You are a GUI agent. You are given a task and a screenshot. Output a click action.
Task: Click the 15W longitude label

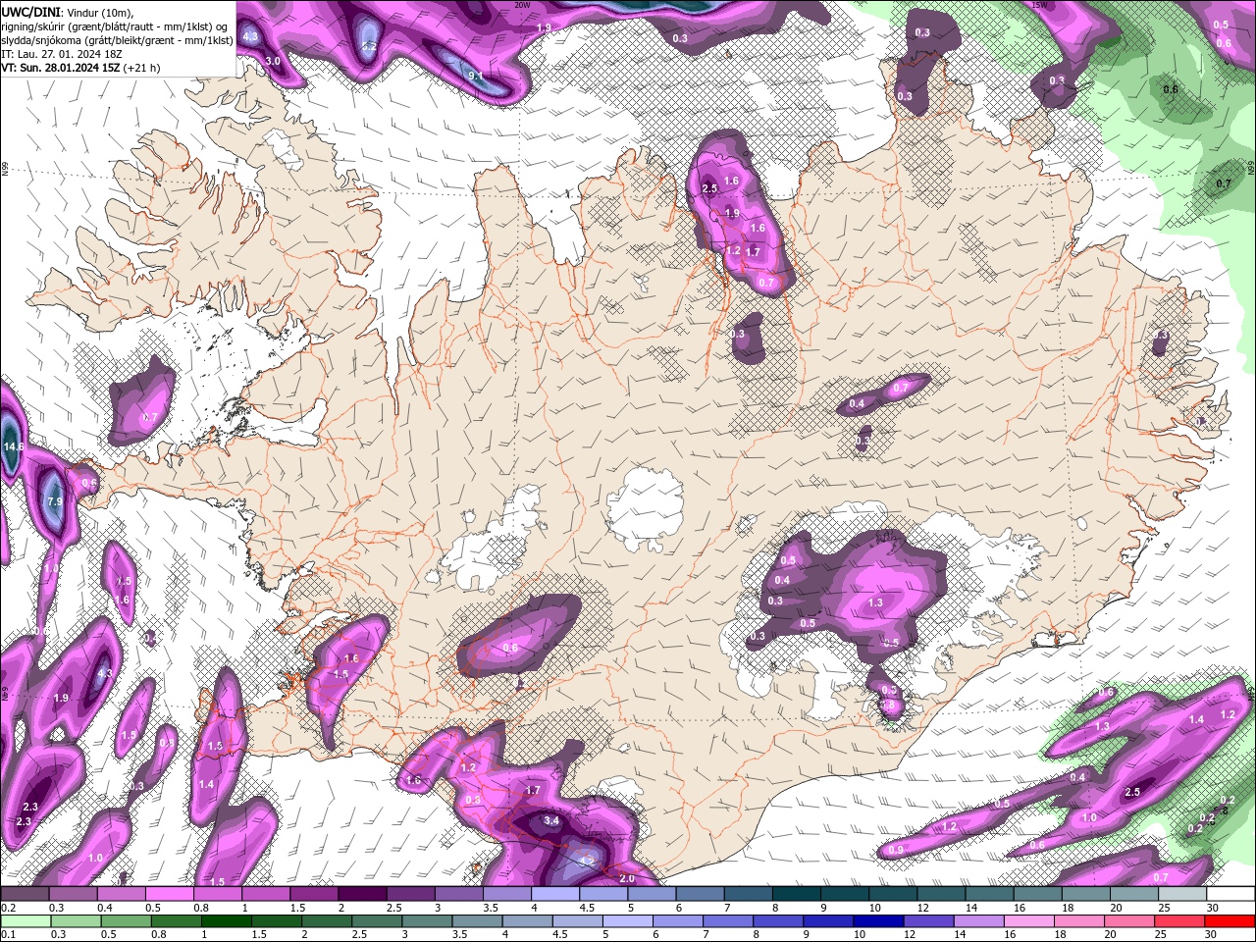pyautogui.click(x=1039, y=5)
